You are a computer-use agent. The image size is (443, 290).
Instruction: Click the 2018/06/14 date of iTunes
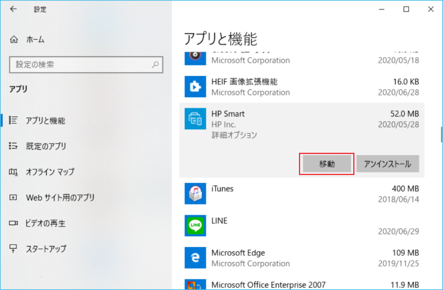pyautogui.click(x=398, y=199)
